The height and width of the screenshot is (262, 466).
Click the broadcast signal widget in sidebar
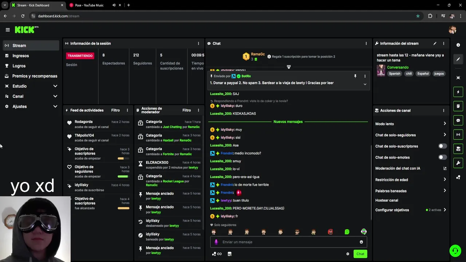[458, 135]
